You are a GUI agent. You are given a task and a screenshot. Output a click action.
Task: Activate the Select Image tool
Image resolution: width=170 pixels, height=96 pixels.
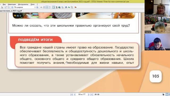click(x=59, y=7)
